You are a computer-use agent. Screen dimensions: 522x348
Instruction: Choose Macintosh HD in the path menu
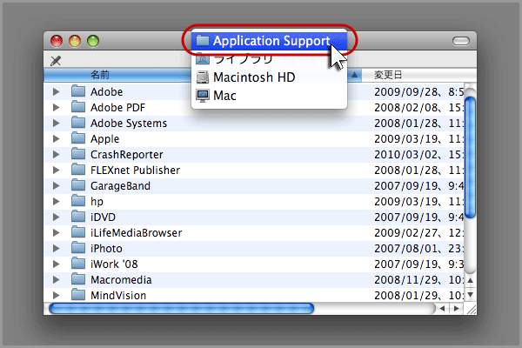269,77
